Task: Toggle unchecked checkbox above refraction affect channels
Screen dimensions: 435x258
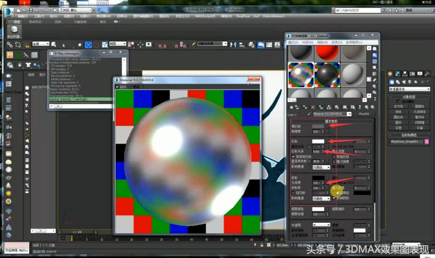Action: point(293,192)
